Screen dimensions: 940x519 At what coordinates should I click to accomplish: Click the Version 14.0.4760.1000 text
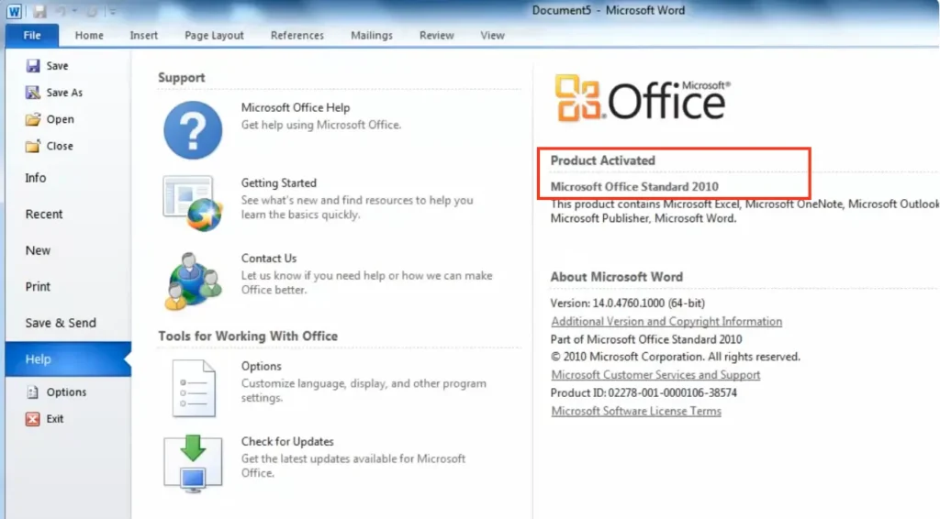pyautogui.click(x=628, y=304)
